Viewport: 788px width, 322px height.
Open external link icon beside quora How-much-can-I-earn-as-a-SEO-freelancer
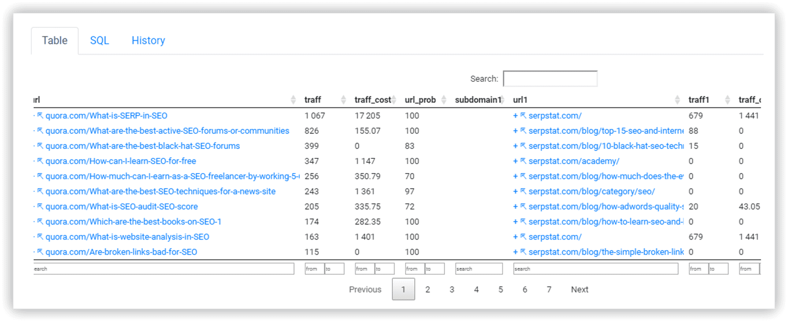pos(40,177)
